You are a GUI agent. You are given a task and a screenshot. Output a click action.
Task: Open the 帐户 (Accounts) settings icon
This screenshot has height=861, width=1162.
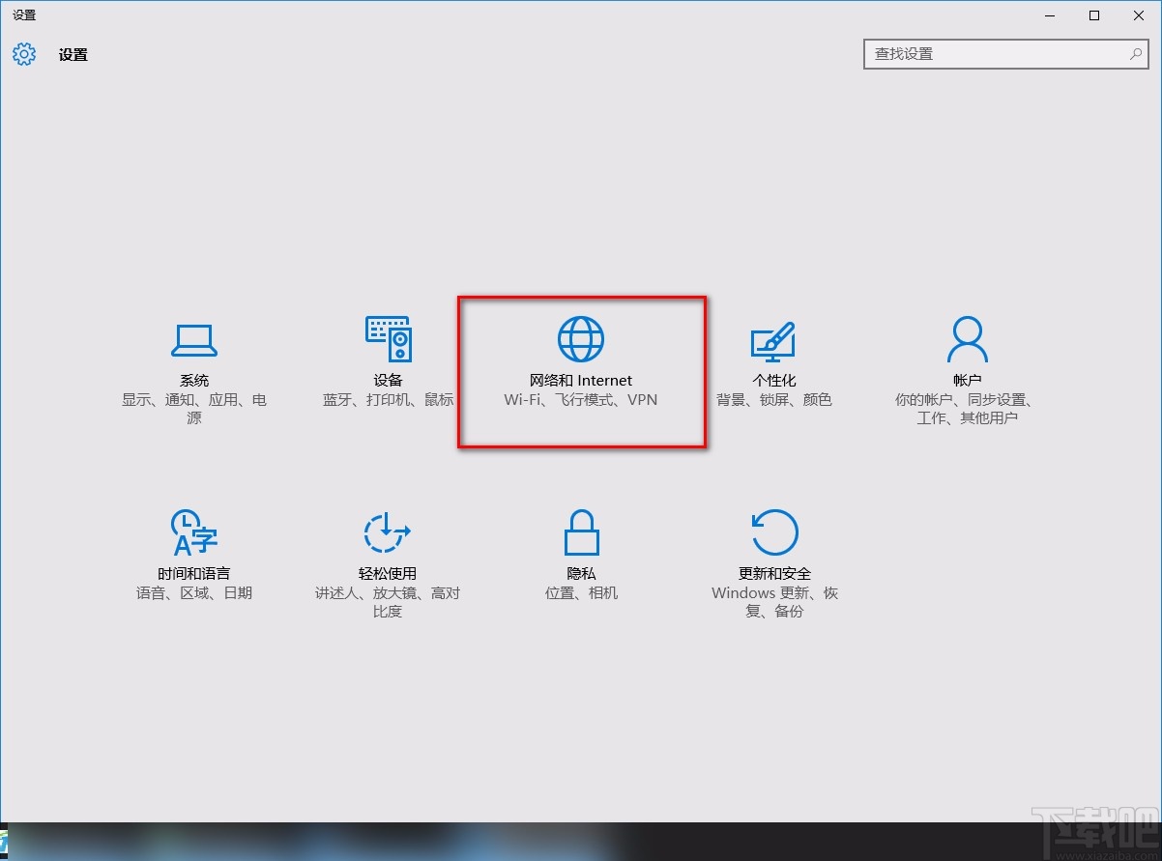(x=967, y=340)
